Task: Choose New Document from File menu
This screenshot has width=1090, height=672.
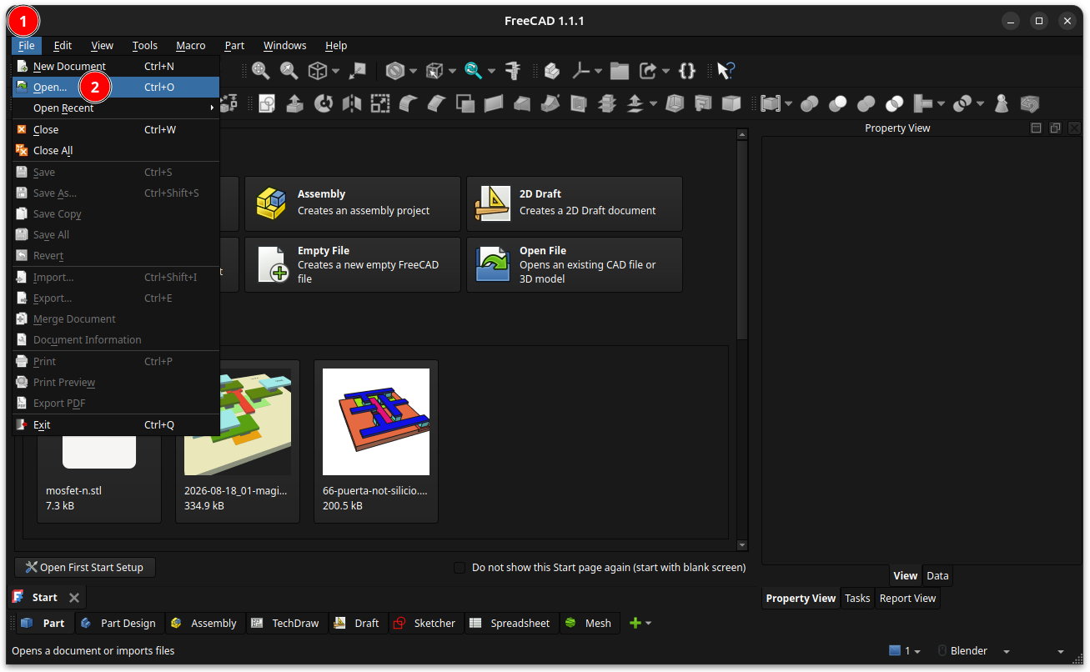Action: coord(116,67)
